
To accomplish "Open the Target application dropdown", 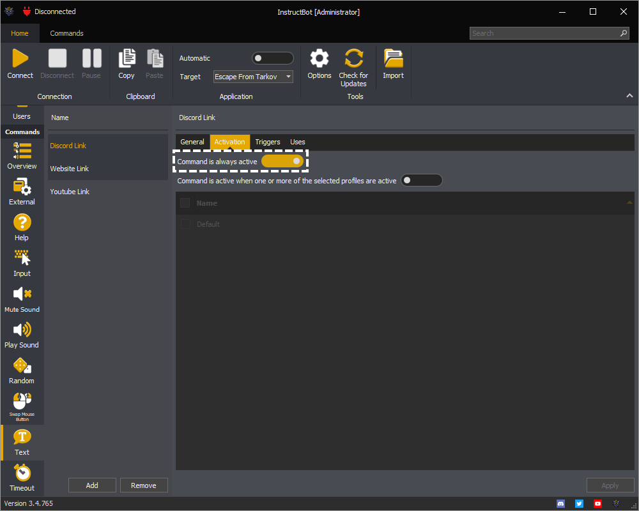I will tap(253, 77).
